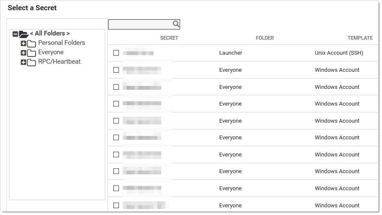
Task: Select the Personal Folders tree label
Action: (62, 43)
